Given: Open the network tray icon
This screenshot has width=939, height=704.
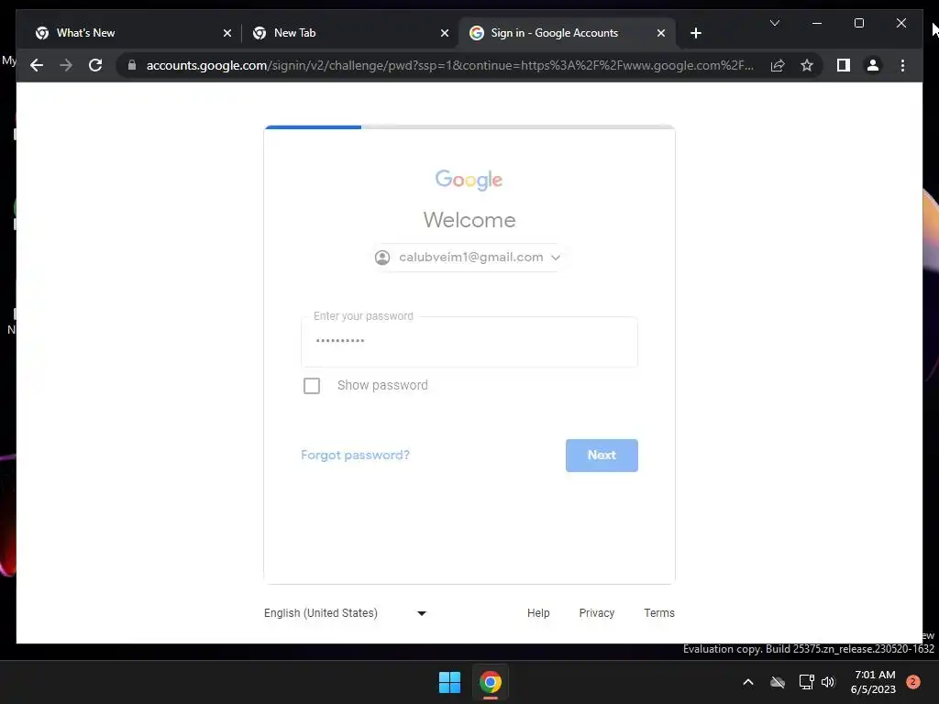Looking at the screenshot, I should [x=806, y=682].
